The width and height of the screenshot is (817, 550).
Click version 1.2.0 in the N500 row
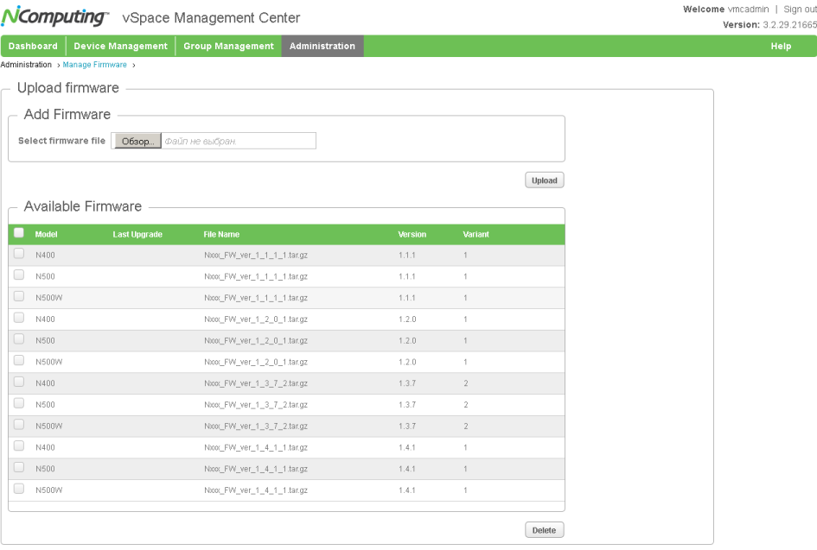tap(407, 340)
